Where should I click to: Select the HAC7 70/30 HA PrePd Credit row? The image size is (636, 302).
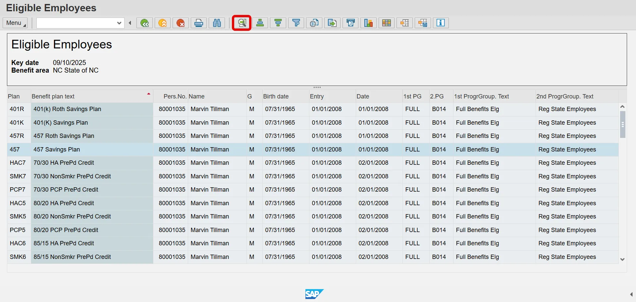64,163
